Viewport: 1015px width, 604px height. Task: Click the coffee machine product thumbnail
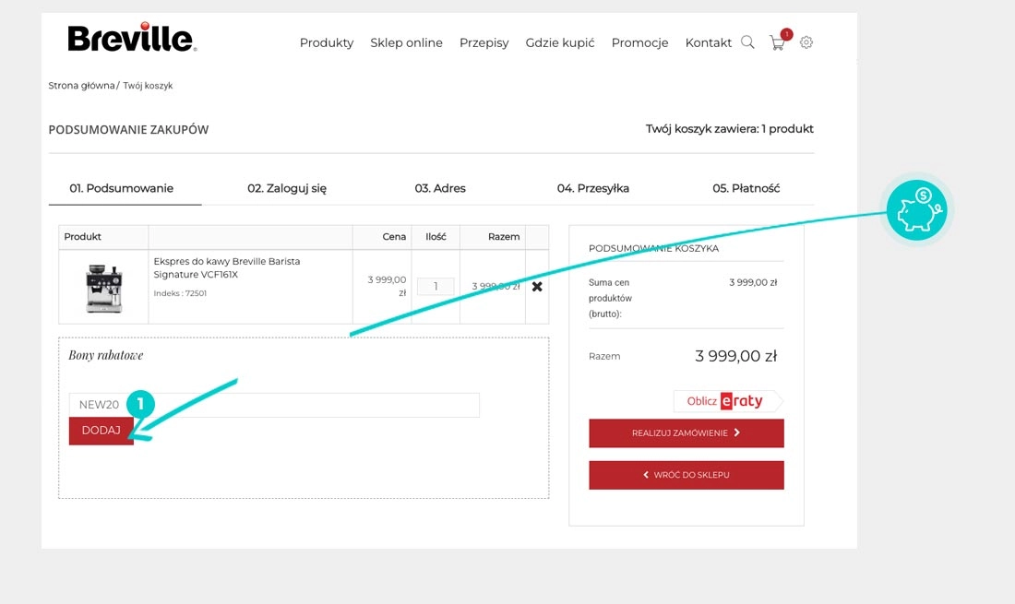[103, 288]
